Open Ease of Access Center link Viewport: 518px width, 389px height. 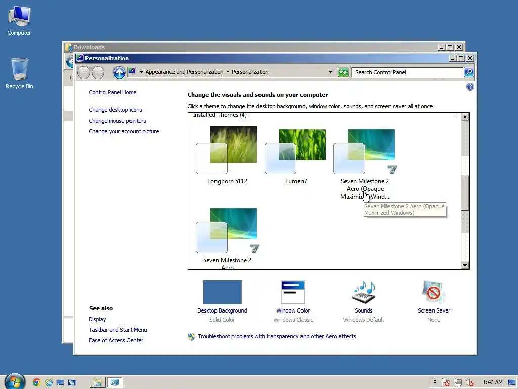pyautogui.click(x=116, y=340)
